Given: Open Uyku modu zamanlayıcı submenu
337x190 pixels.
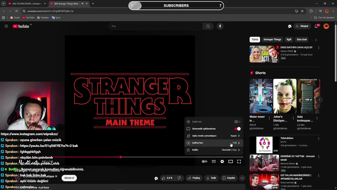Looking at the screenshot, I should coord(213,136).
